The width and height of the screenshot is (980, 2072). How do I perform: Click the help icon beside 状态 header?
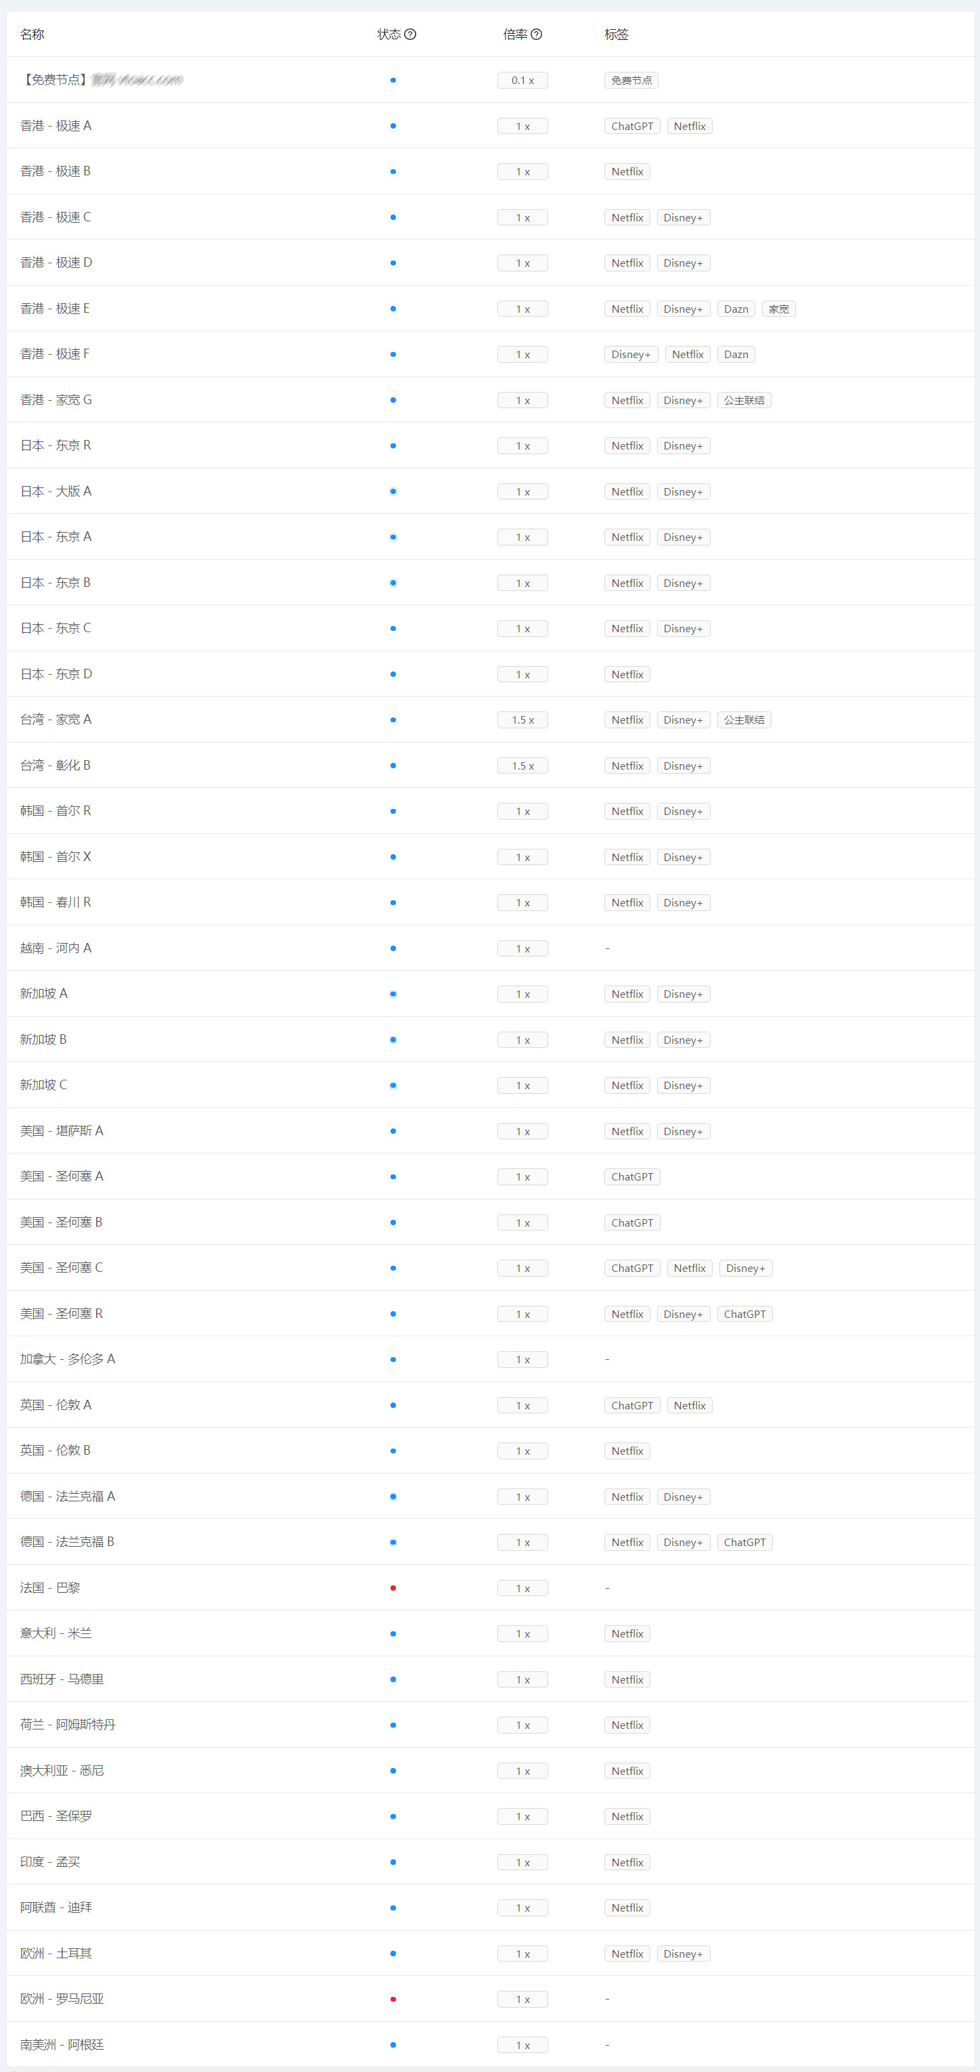click(410, 35)
